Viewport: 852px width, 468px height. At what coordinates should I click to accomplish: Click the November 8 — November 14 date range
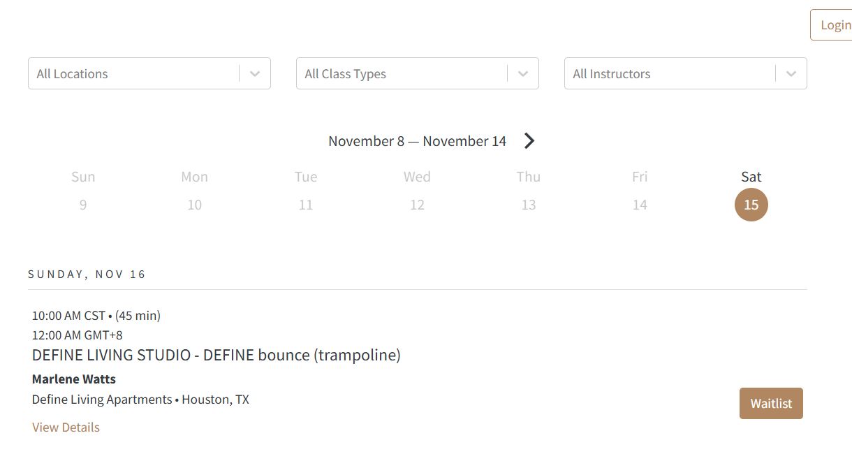[417, 141]
